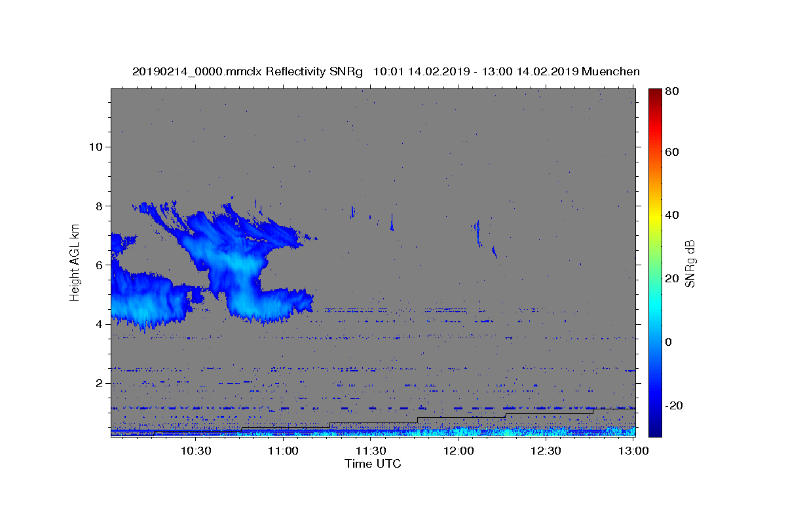Image resolution: width=786 pixels, height=524 pixels.
Task: Click the 12:30 time tick label
Action: (x=546, y=451)
